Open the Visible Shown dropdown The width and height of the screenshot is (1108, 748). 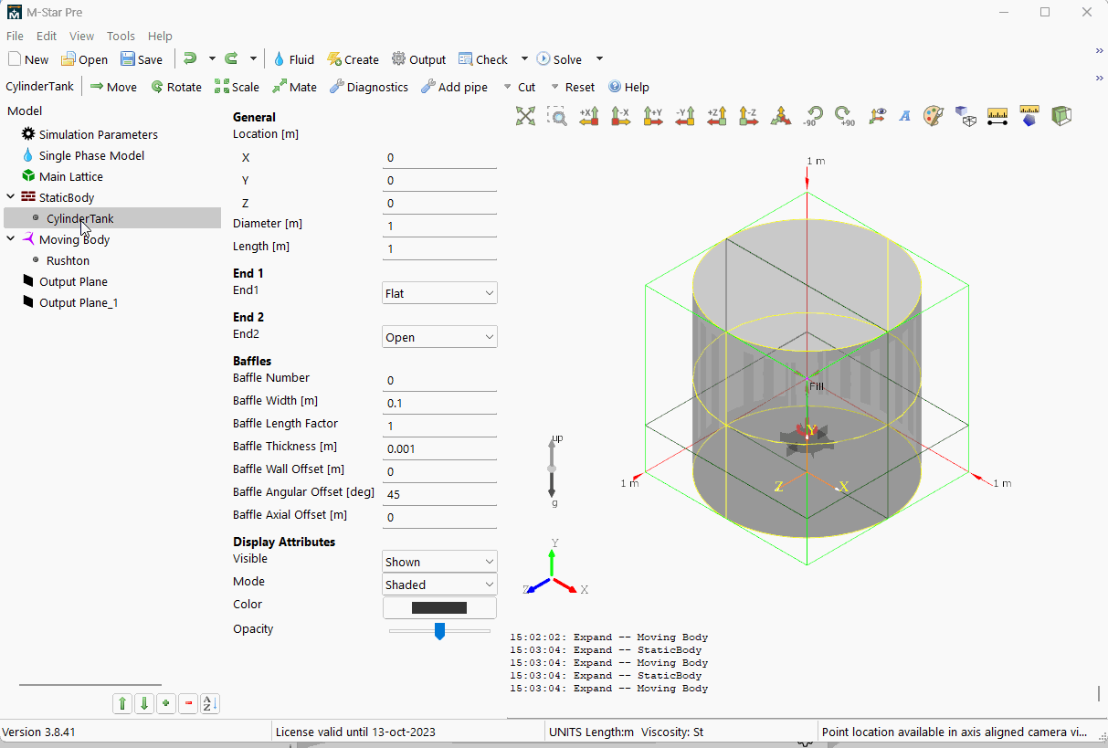(439, 562)
